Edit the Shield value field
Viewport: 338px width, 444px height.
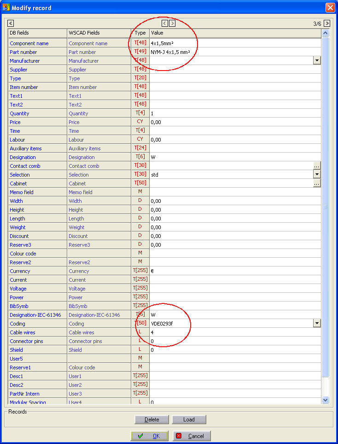pyautogui.click(x=235, y=350)
